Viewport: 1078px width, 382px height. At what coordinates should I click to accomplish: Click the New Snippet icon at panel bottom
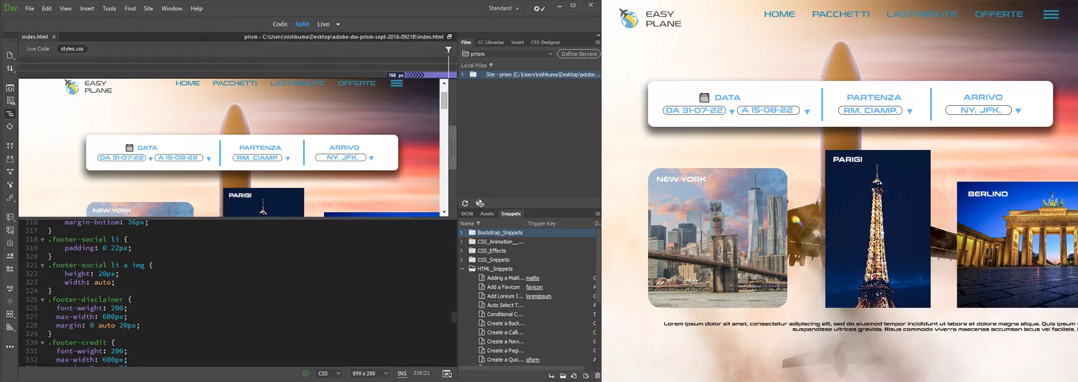click(x=574, y=375)
